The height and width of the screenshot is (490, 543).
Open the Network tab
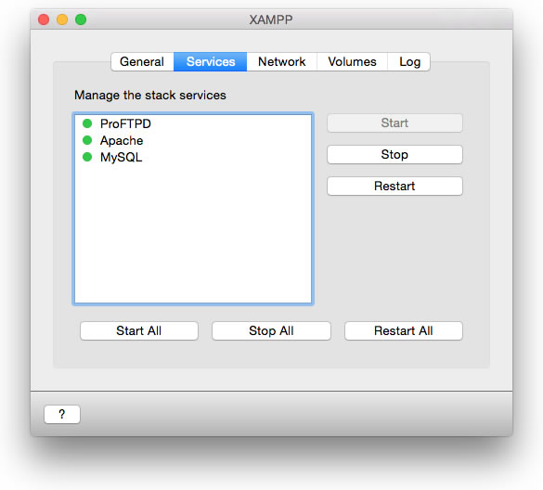click(282, 61)
